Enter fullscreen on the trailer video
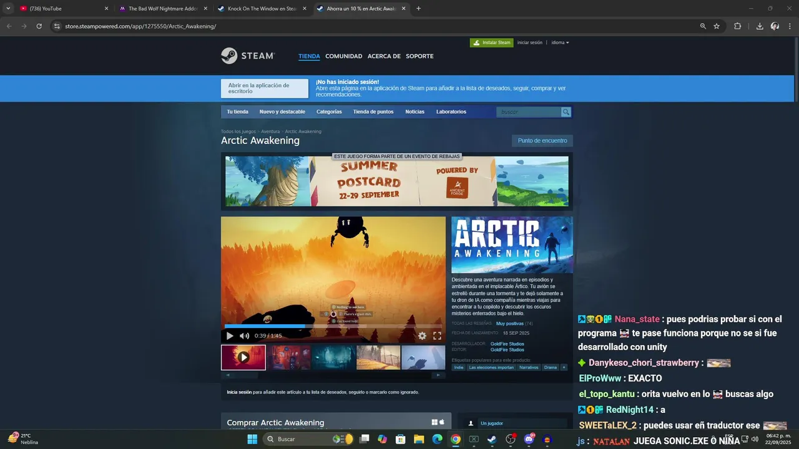799x449 pixels. coord(437,336)
